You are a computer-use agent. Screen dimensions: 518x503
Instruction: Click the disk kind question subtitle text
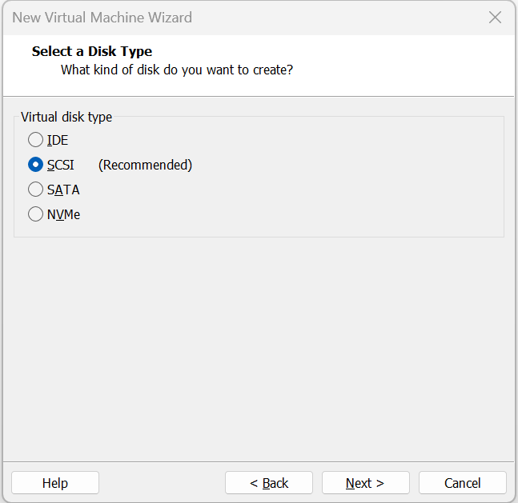point(177,70)
